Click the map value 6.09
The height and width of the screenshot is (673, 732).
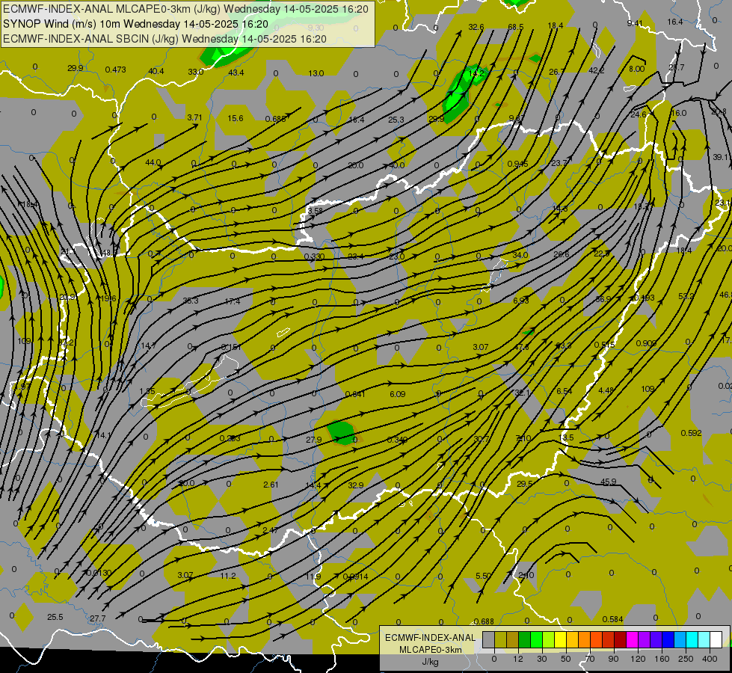tap(398, 394)
